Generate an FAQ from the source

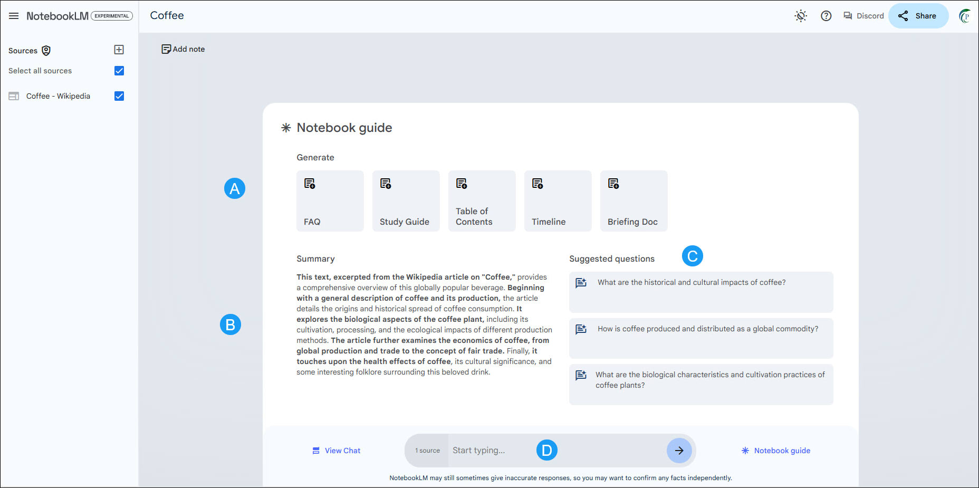330,200
